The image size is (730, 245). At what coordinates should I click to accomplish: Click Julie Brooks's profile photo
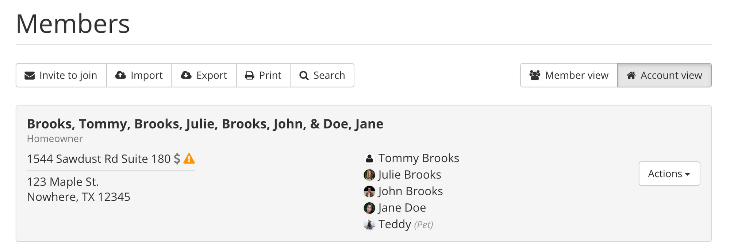coord(369,175)
